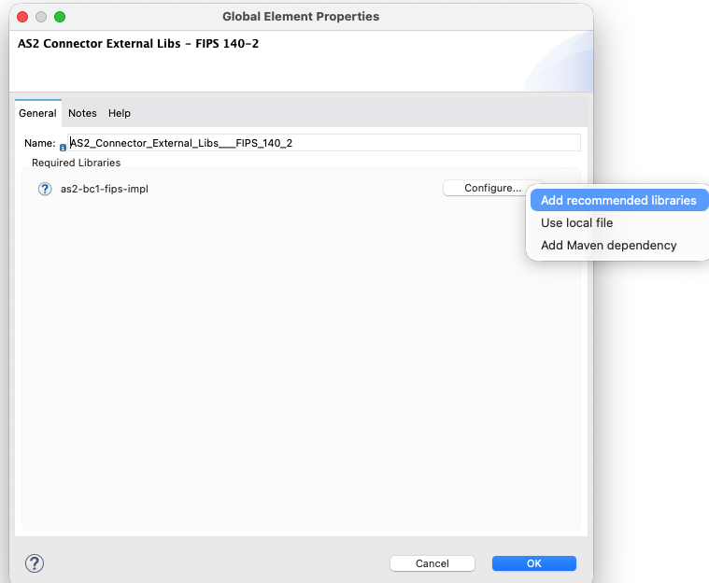The image size is (709, 583).
Task: Click the question mark icon beside as2-bc1-fips-impl
Action: pos(45,189)
